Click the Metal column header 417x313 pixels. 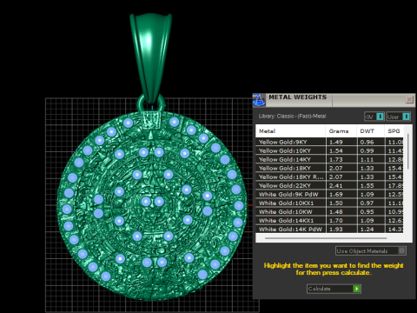pos(290,131)
